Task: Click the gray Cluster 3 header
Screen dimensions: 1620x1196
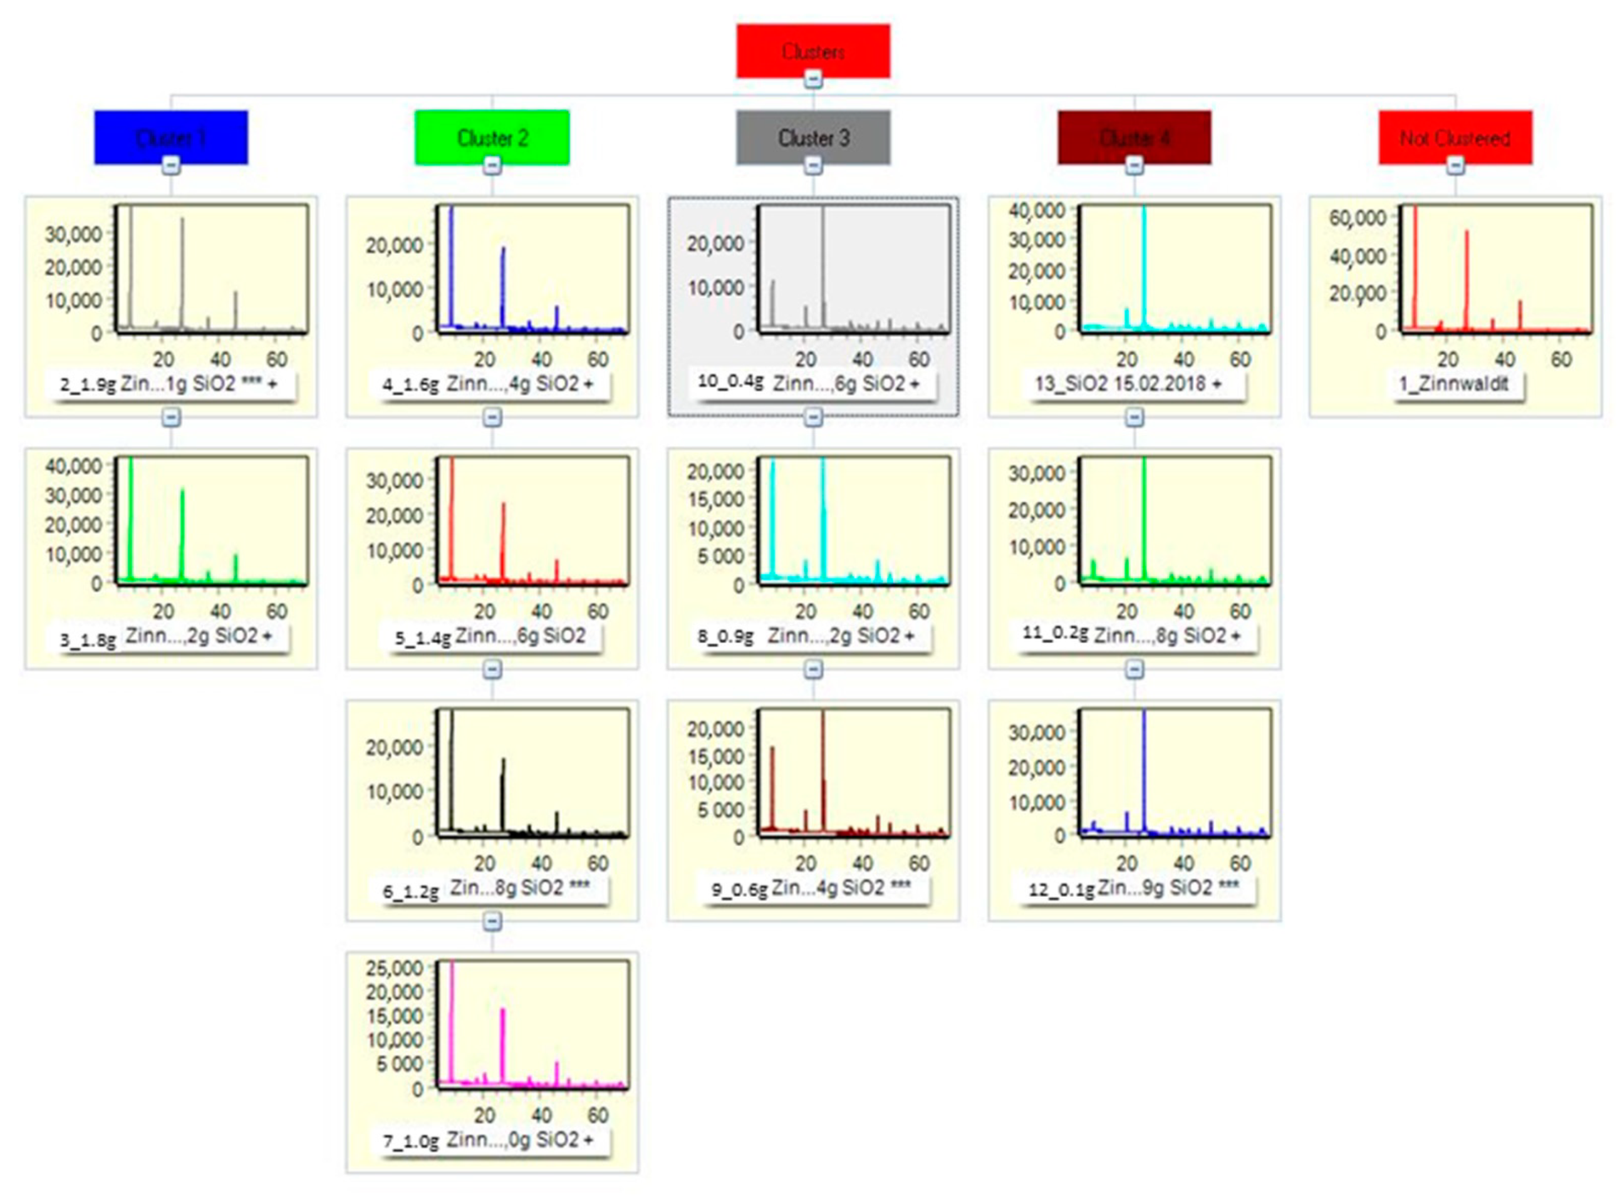Action: [x=813, y=137]
